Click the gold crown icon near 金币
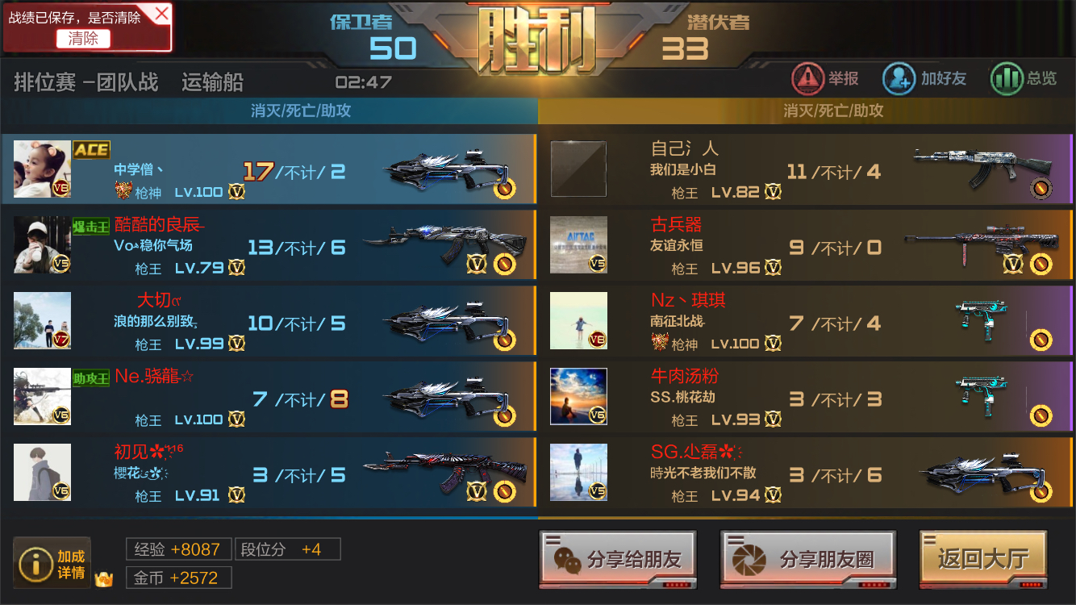1076x605 pixels. pyautogui.click(x=103, y=578)
